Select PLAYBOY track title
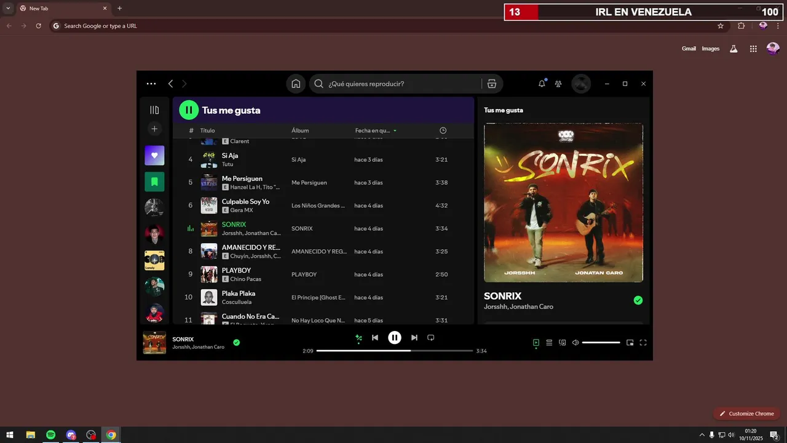The image size is (787, 443). pyautogui.click(x=236, y=271)
